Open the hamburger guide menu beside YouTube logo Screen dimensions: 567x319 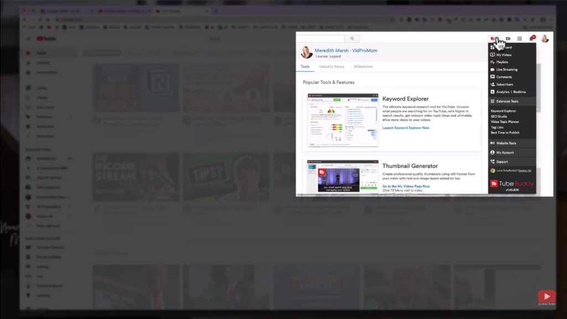28,39
